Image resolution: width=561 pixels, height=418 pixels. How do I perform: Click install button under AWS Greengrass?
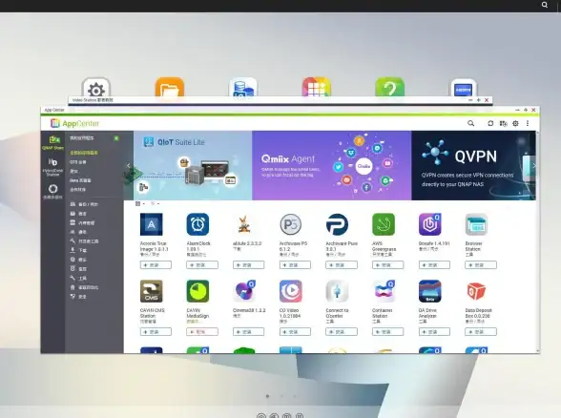387,265
